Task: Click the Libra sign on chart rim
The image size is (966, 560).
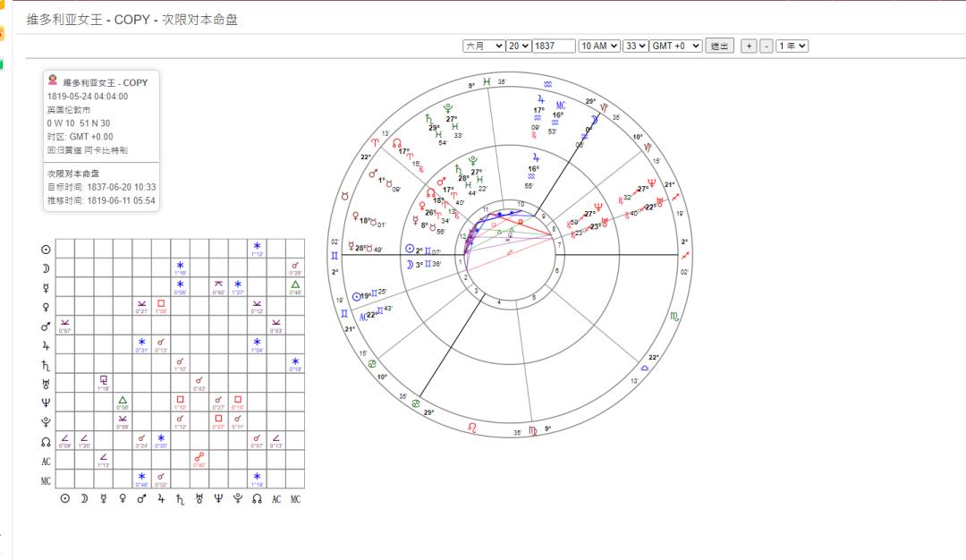Action: 644,368
